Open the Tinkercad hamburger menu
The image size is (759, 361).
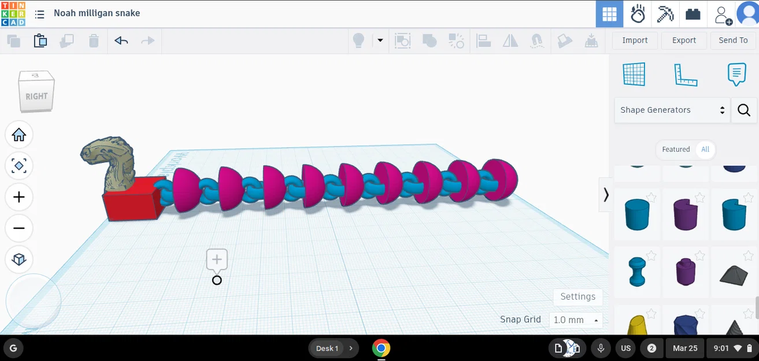tap(39, 14)
